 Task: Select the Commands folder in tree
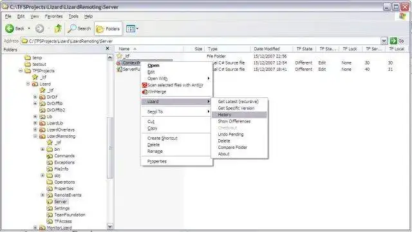61,156
